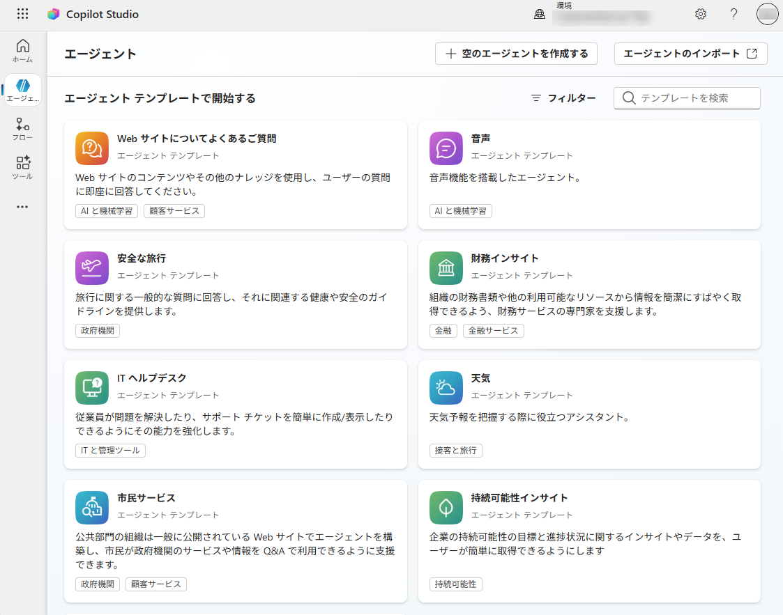
Task: Open the 天気 template title
Action: click(480, 378)
